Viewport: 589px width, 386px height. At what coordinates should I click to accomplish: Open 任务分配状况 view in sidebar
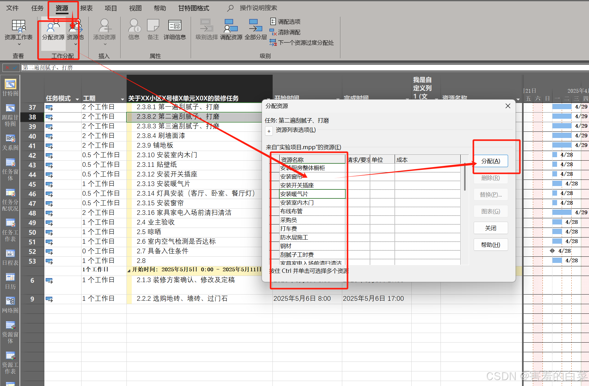[x=10, y=200]
